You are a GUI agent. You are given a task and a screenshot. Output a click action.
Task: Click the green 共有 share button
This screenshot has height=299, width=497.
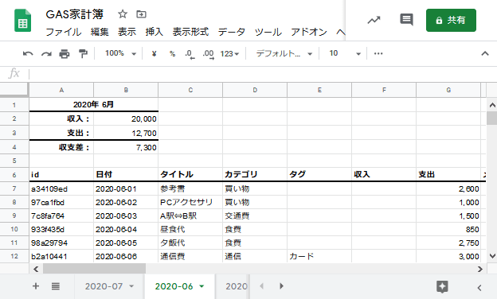(451, 20)
